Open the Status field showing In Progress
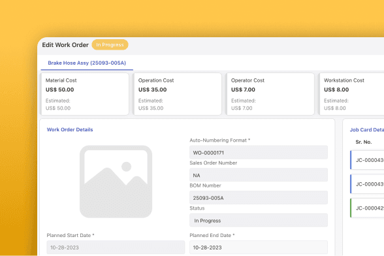The image size is (384, 256). [259, 220]
